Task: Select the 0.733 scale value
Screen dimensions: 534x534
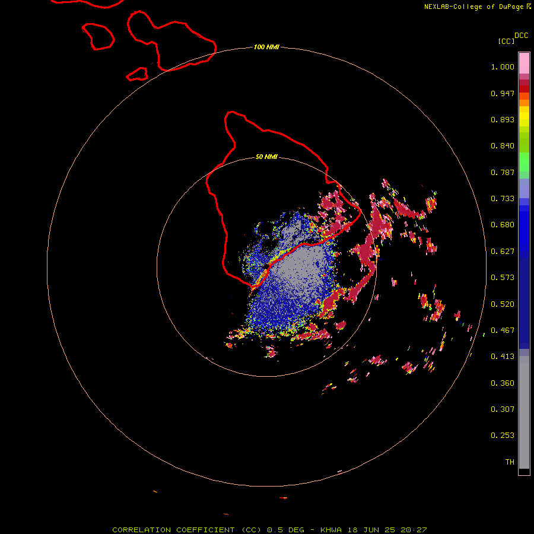Action: click(503, 199)
